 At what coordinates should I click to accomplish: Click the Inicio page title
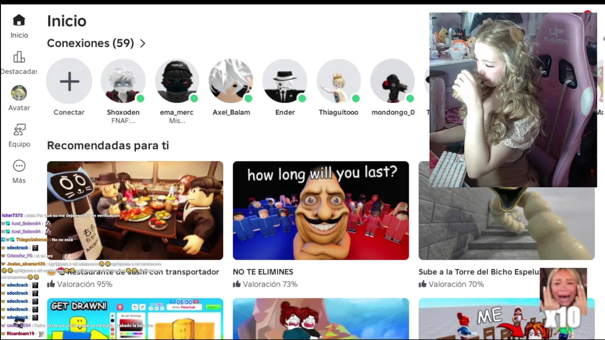click(67, 21)
